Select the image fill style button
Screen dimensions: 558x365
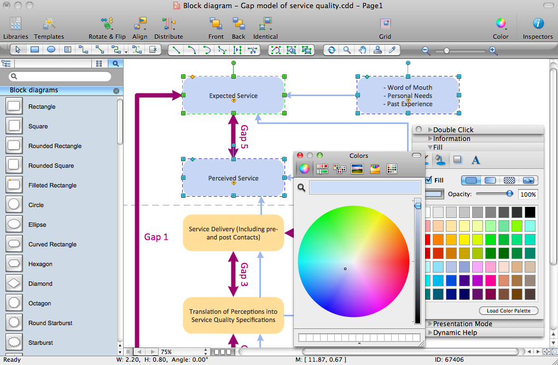tap(528, 180)
